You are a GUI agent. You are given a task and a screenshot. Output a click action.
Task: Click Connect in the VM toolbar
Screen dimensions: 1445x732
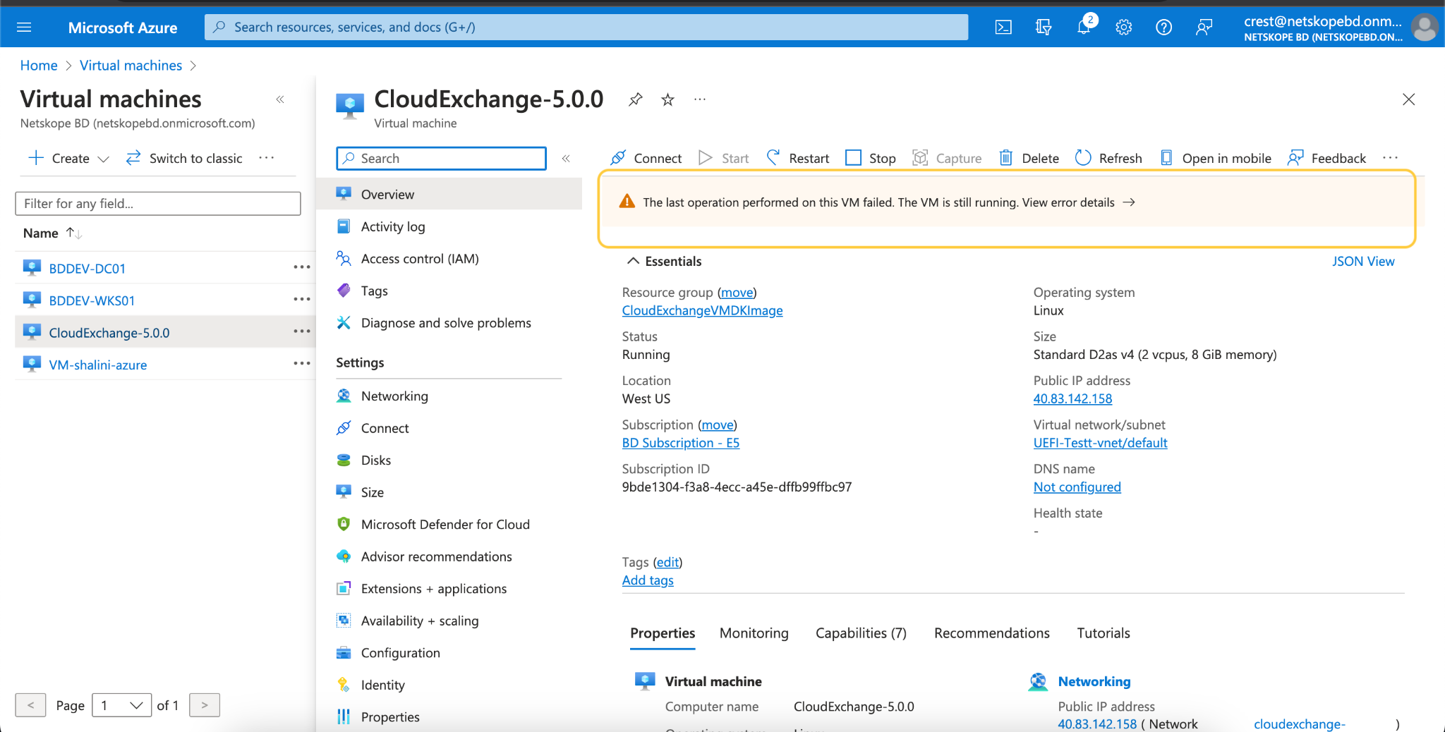tap(646, 158)
